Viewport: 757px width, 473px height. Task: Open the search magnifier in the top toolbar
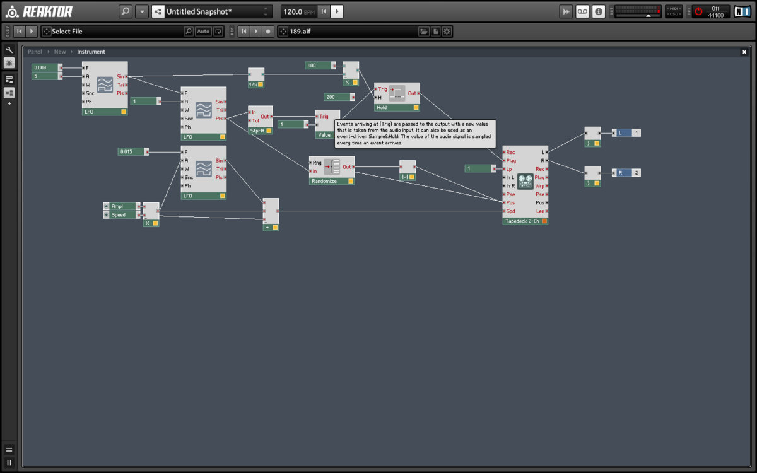tap(126, 11)
